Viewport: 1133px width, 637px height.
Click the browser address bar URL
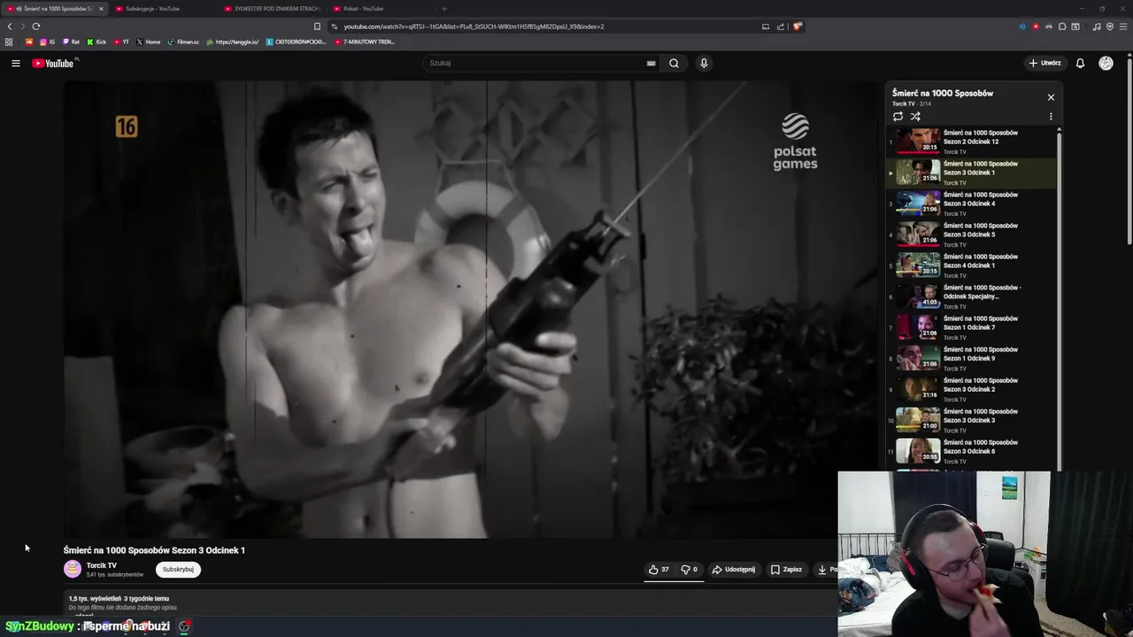[x=474, y=27]
